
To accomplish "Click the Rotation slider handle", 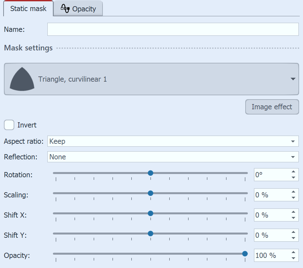I will 150,173.
